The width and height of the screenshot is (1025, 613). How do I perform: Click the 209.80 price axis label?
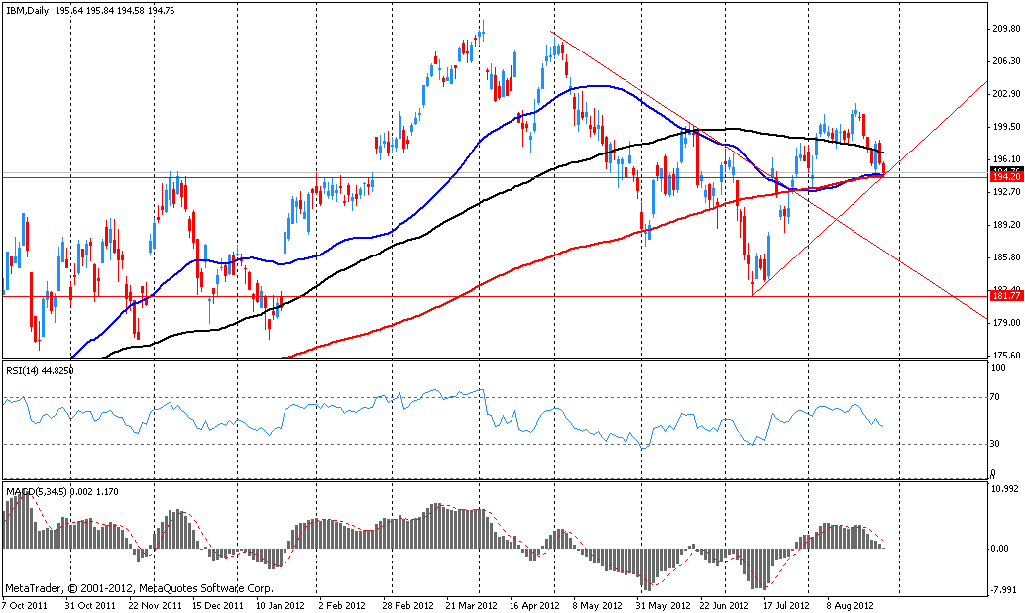[x=1006, y=29]
